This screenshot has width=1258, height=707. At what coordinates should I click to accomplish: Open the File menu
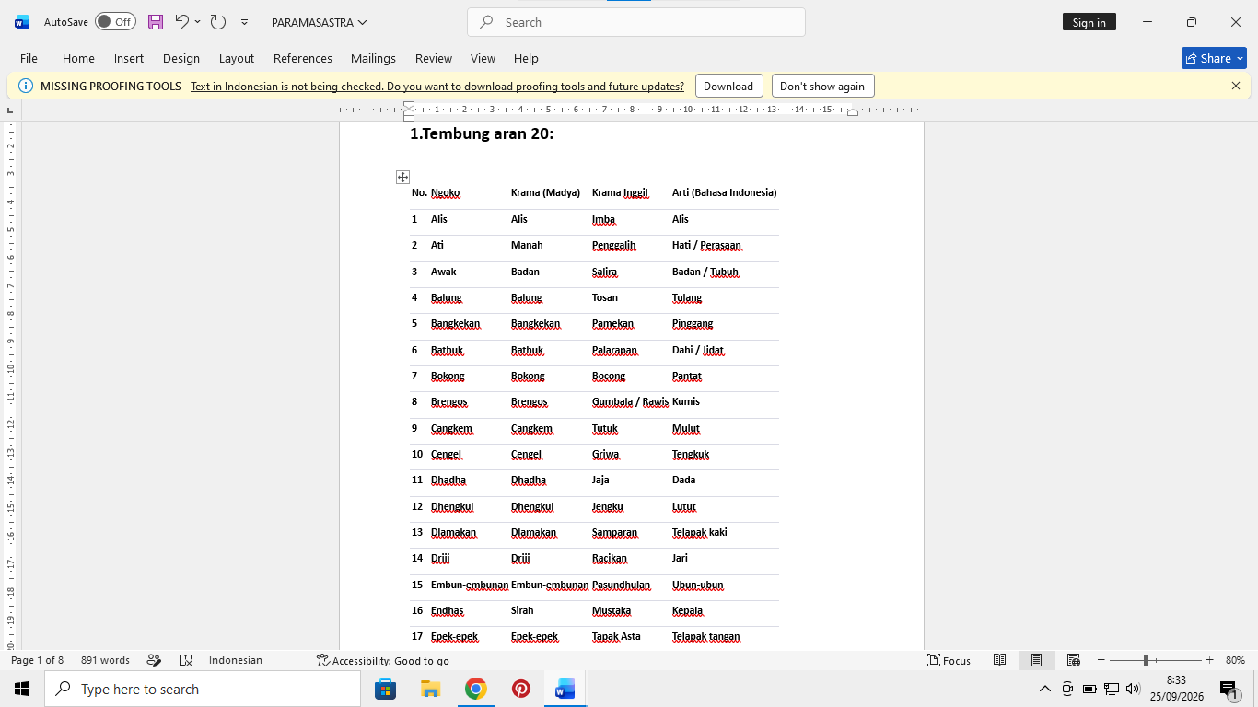click(x=29, y=58)
